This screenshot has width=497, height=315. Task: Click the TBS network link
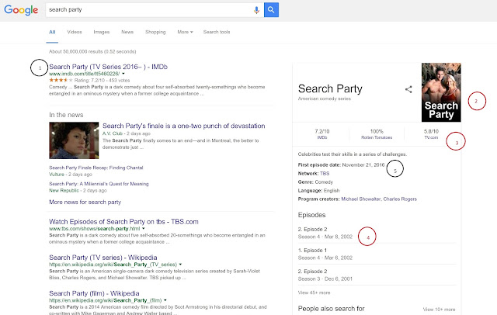325,174
